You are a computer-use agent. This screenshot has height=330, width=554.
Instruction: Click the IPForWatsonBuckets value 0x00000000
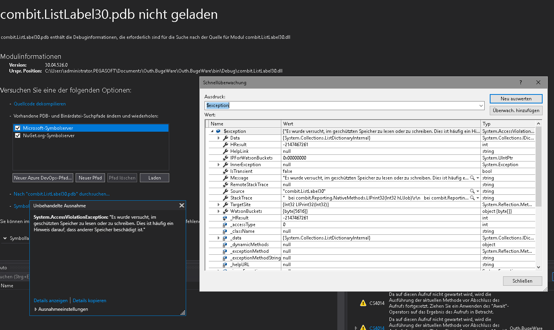pos(295,158)
